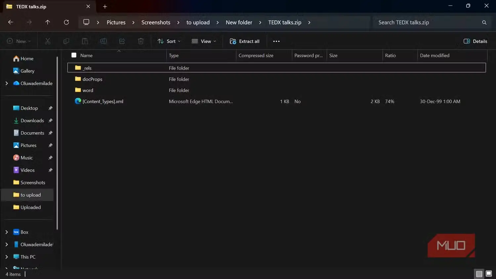
Task: Unpin Desktop using its pin icon
Action: (x=50, y=108)
